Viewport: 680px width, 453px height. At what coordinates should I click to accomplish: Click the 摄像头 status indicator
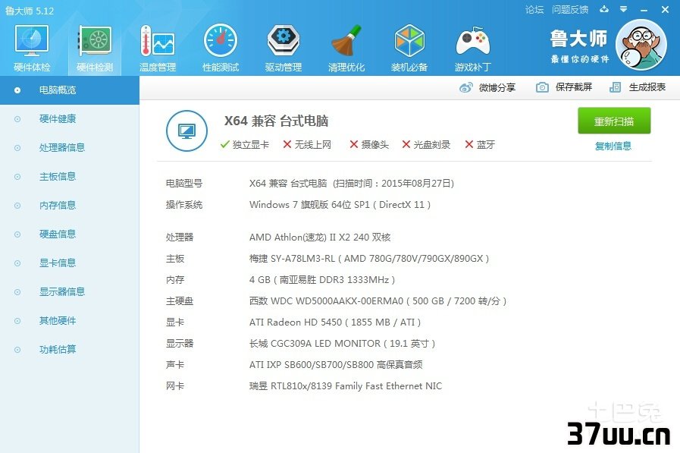pyautogui.click(x=369, y=144)
